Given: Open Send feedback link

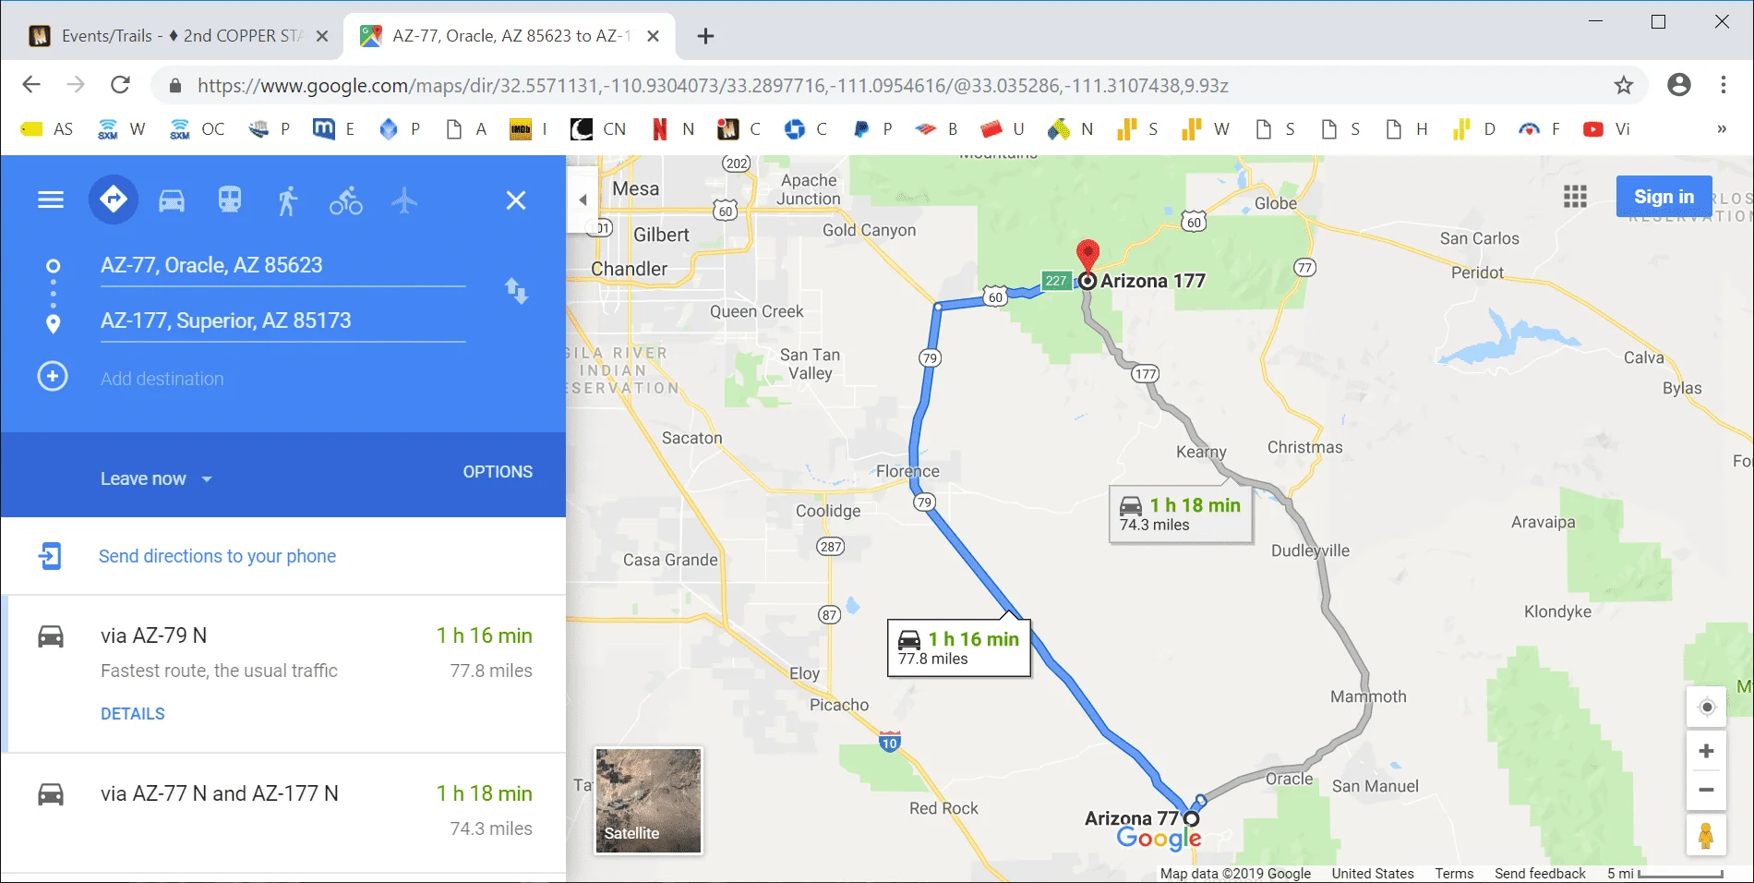Looking at the screenshot, I should tap(1540, 874).
